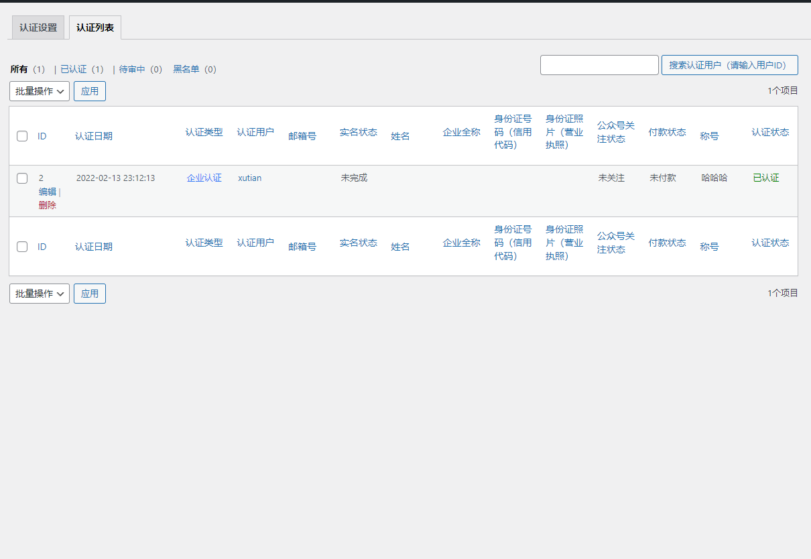
Task: Click the date 2022-02-13 23:12:13
Action: pos(115,178)
